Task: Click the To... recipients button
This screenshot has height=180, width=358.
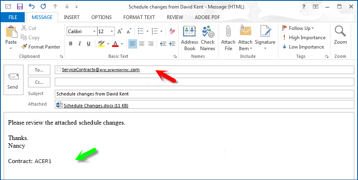Action: tap(39, 70)
